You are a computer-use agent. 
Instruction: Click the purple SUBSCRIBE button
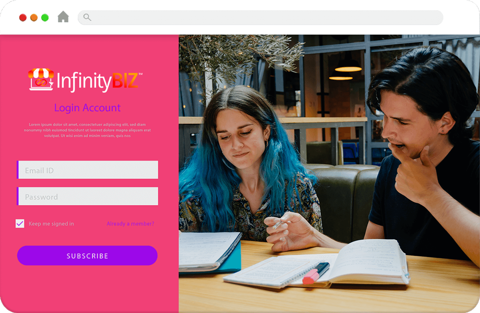click(x=87, y=255)
